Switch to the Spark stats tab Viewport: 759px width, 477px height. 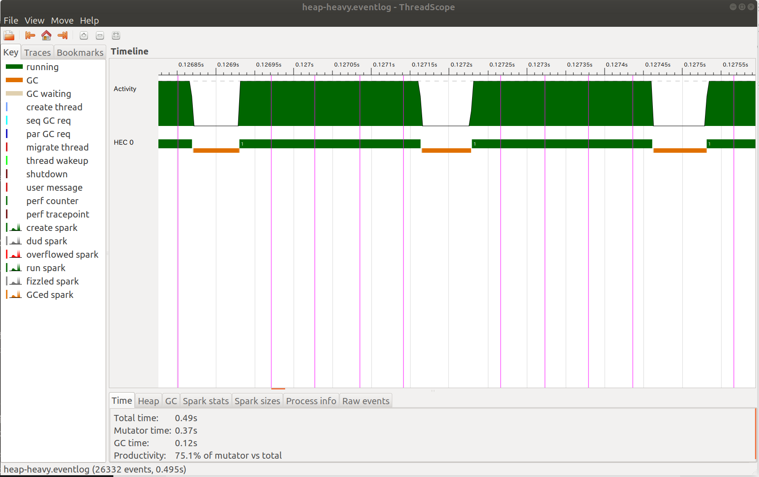206,401
